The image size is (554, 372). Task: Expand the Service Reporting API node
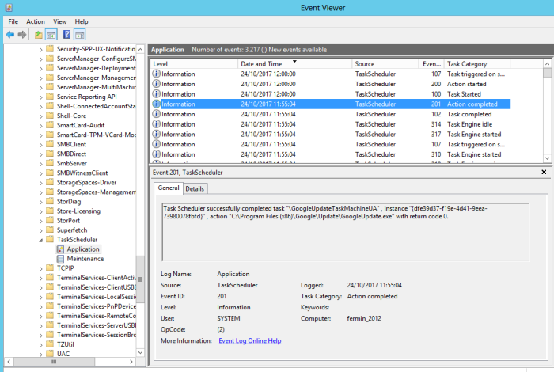pyautogui.click(x=40, y=97)
